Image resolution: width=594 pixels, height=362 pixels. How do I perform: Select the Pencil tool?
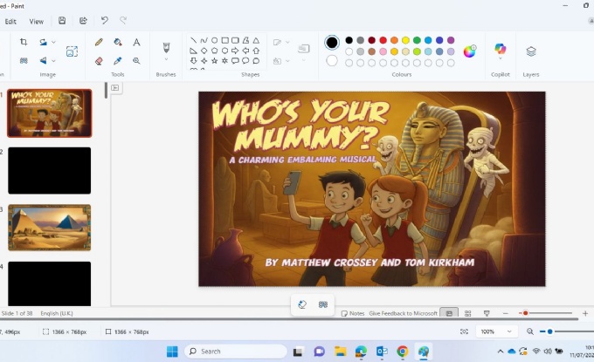[x=99, y=42]
